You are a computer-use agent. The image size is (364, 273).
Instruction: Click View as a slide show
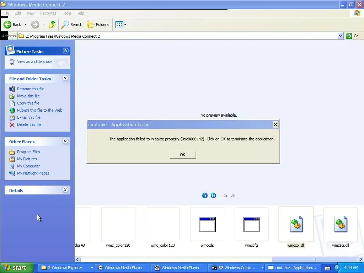point(34,61)
